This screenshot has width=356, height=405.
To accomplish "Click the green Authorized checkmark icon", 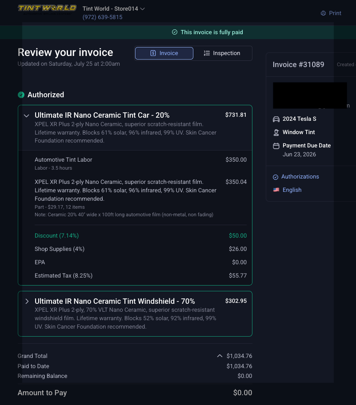I will (x=21, y=95).
